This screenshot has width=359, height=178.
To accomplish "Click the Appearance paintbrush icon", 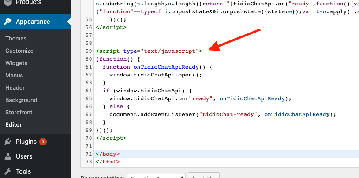I will click(x=8, y=22).
